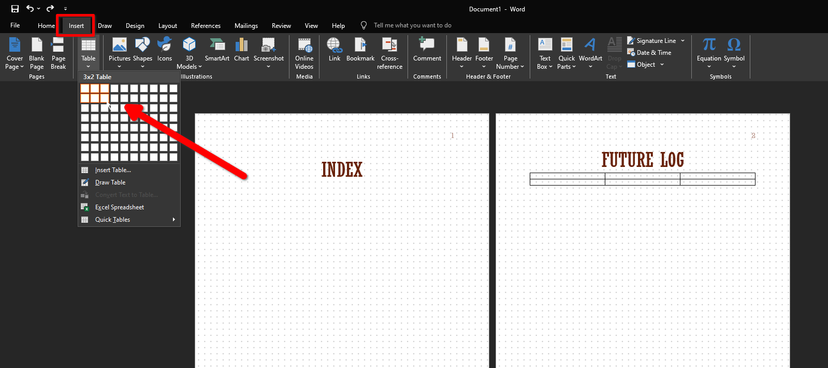Open the Help tab
The height and width of the screenshot is (368, 828).
(x=338, y=26)
